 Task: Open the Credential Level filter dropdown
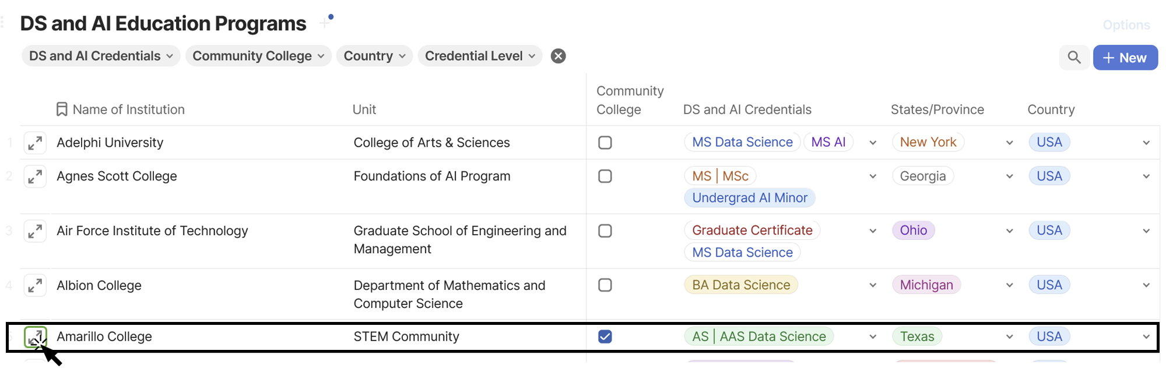coord(480,56)
